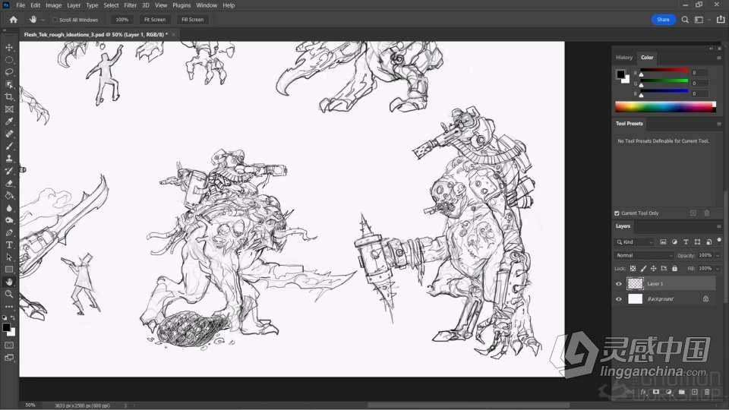Screen dimensions: 729x410
Task: Toggle lock position
Action: coord(653,268)
